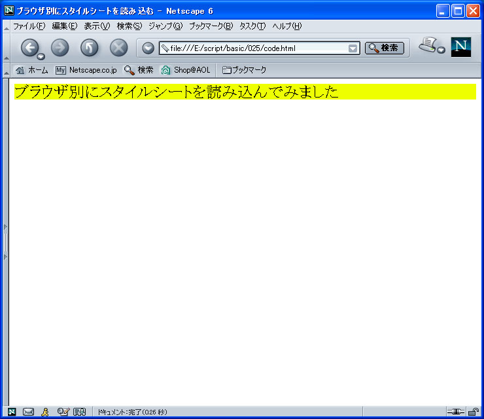The width and height of the screenshot is (484, 419).
Task: Stop loading with the Stop X button
Action: pyautogui.click(x=119, y=48)
